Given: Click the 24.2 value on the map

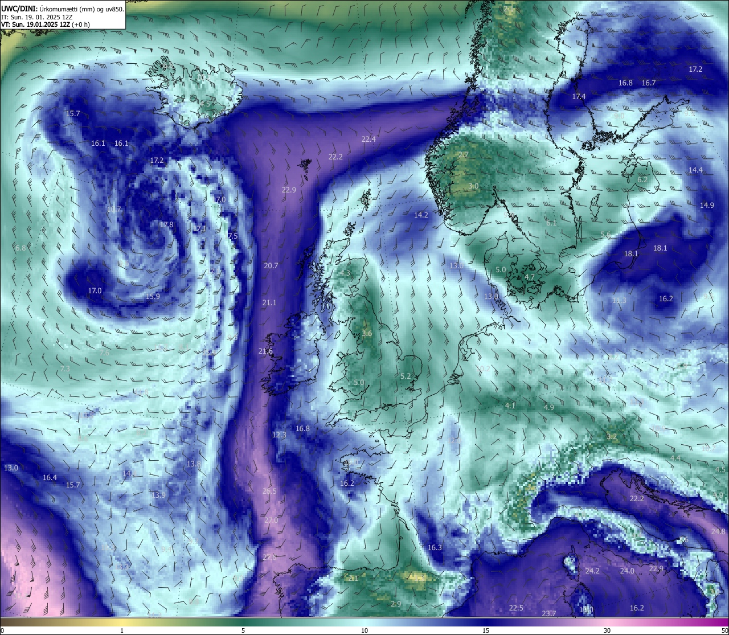Looking at the screenshot, I should [592, 571].
